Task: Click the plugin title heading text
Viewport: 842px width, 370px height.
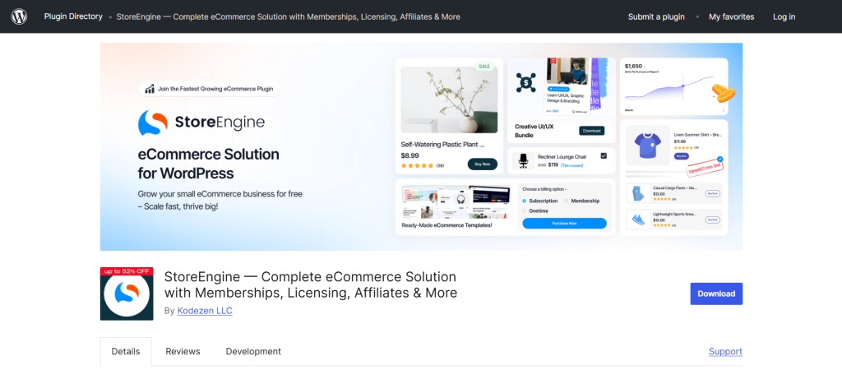Action: click(x=310, y=285)
